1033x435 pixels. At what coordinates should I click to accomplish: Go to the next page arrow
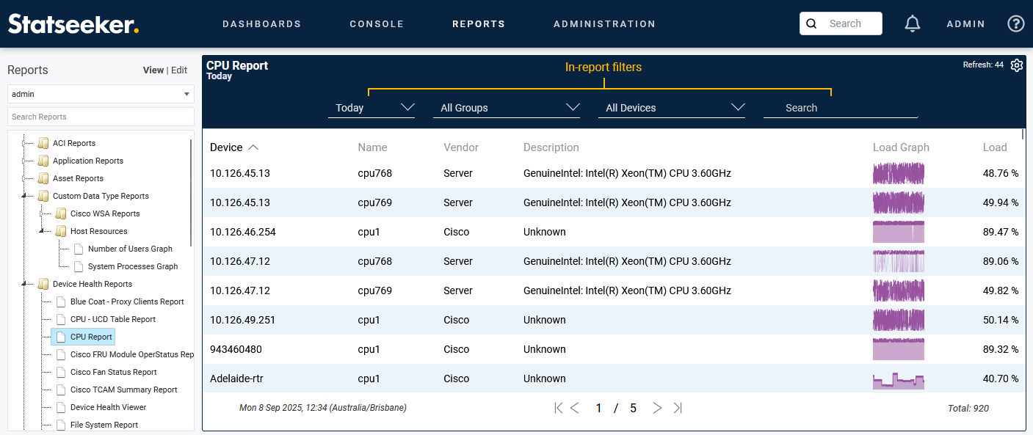pos(657,408)
